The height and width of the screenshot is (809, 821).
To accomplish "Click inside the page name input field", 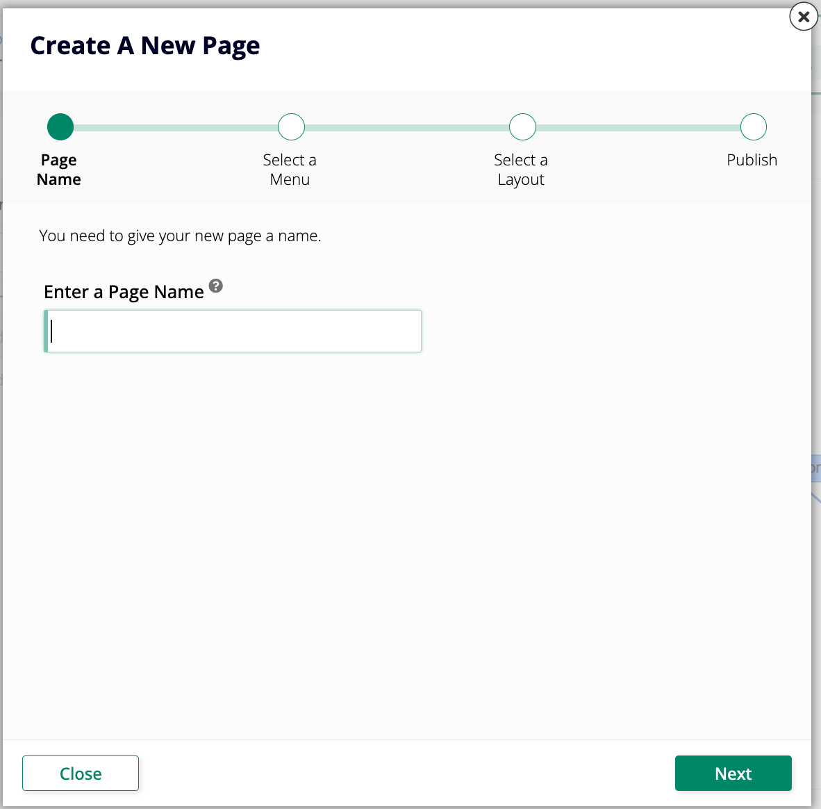I will (233, 331).
